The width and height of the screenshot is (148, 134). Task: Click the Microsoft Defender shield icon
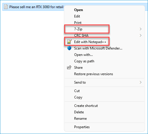point(69,48)
